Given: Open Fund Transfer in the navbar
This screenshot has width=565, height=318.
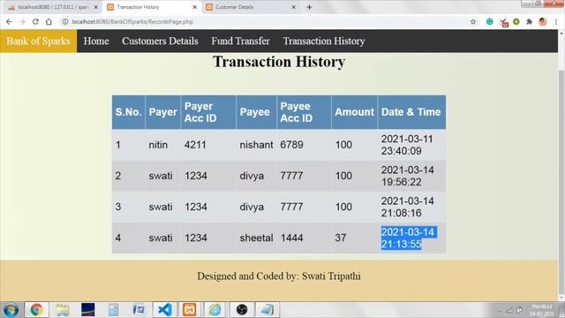Looking at the screenshot, I should coord(240,42).
